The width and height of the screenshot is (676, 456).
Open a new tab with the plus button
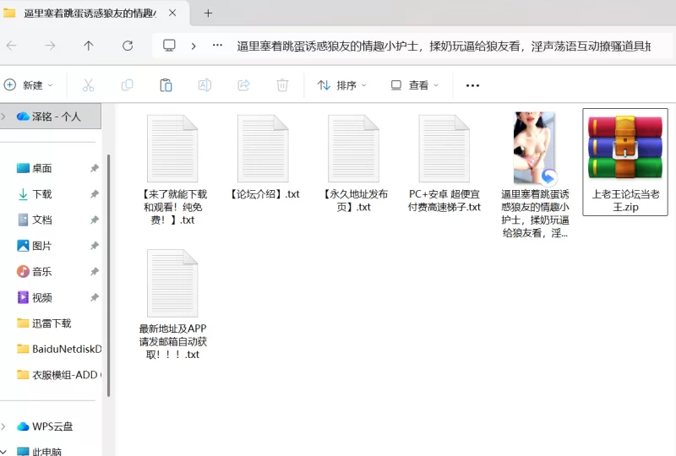pyautogui.click(x=208, y=13)
